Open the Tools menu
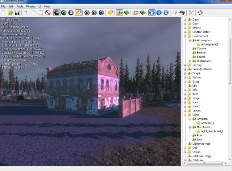Screen dimensions: 232x171 coord(20,6)
